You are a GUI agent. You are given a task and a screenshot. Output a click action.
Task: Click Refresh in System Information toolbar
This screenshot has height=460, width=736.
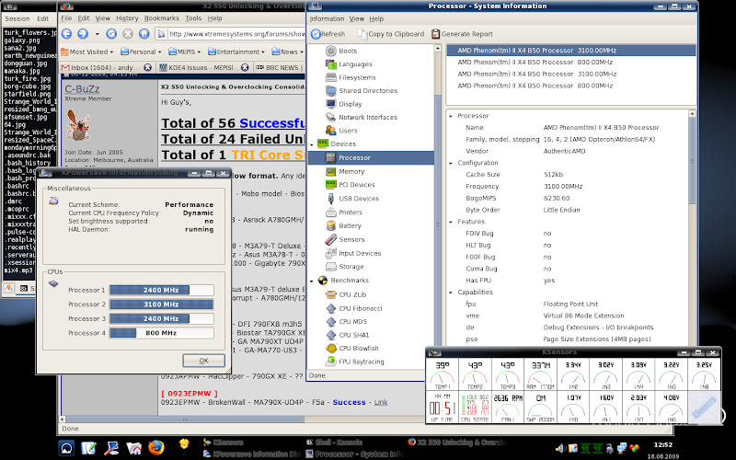click(328, 34)
